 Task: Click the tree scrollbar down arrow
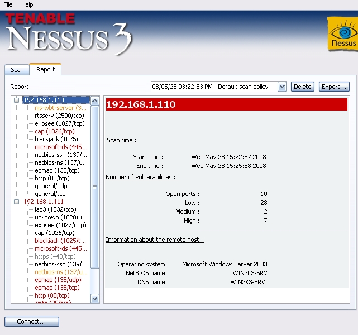(x=95, y=299)
